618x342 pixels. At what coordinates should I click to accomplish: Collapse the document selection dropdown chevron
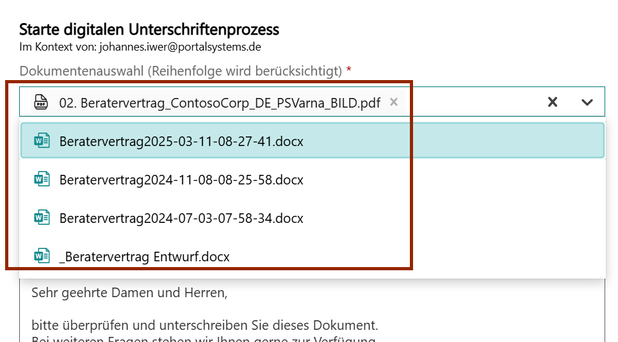(x=587, y=102)
